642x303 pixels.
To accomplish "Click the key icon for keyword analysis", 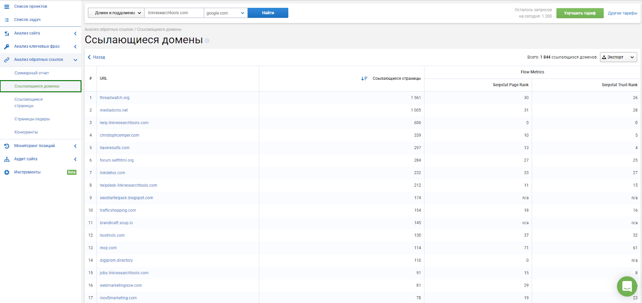I will tap(6, 46).
